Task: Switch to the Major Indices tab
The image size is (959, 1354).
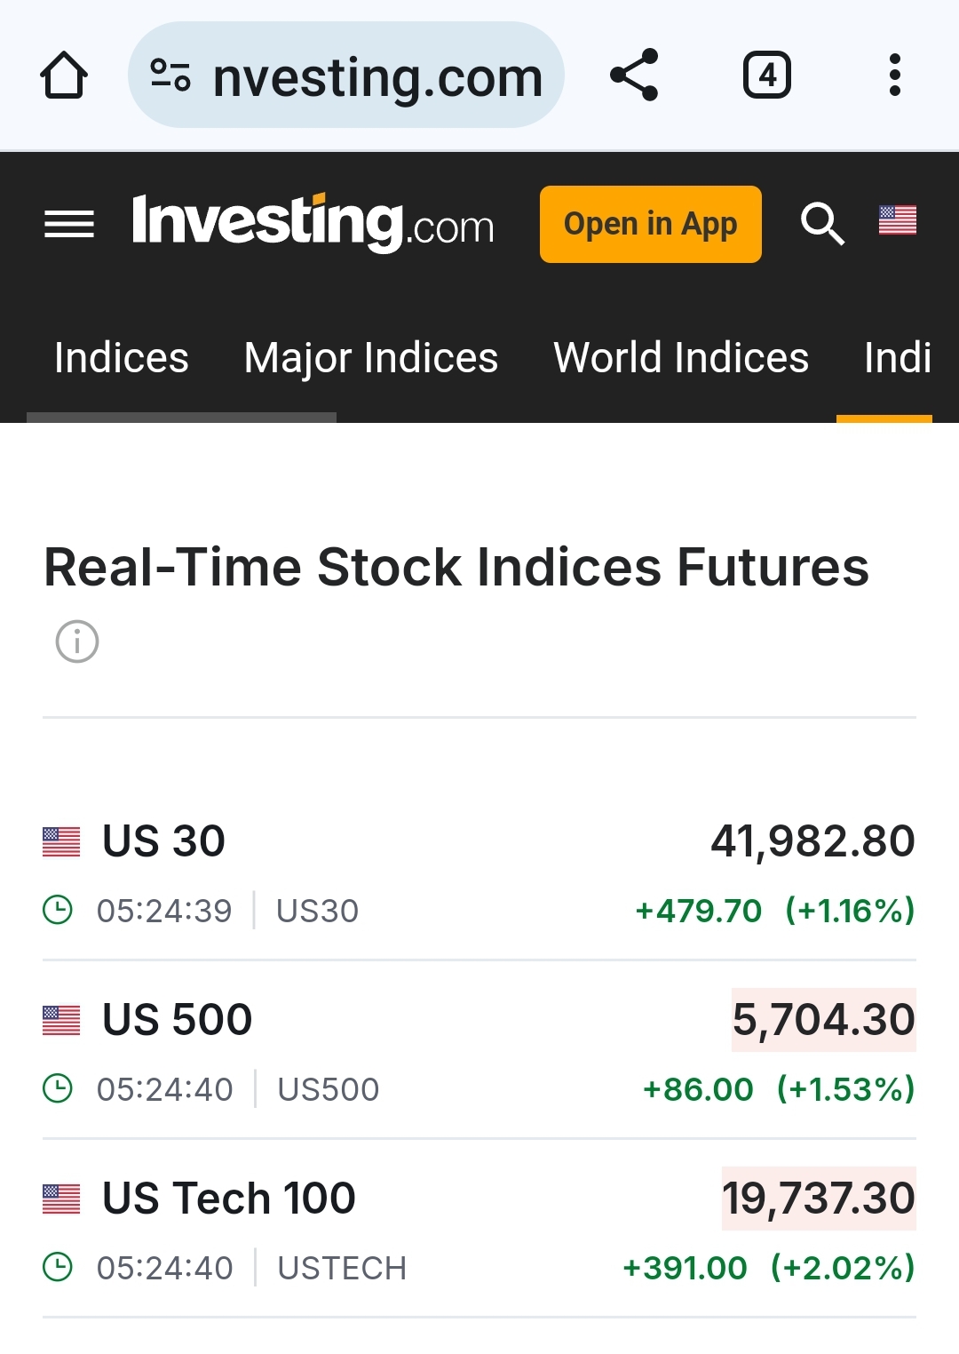Action: coord(371,358)
